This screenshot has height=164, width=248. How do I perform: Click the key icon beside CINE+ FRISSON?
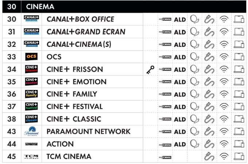pos(150,70)
